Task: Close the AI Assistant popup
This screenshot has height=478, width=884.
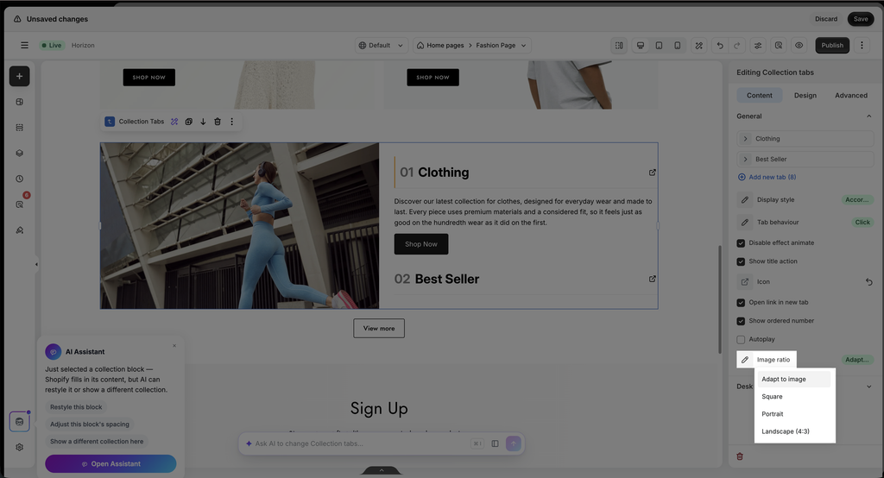Action: (x=174, y=345)
